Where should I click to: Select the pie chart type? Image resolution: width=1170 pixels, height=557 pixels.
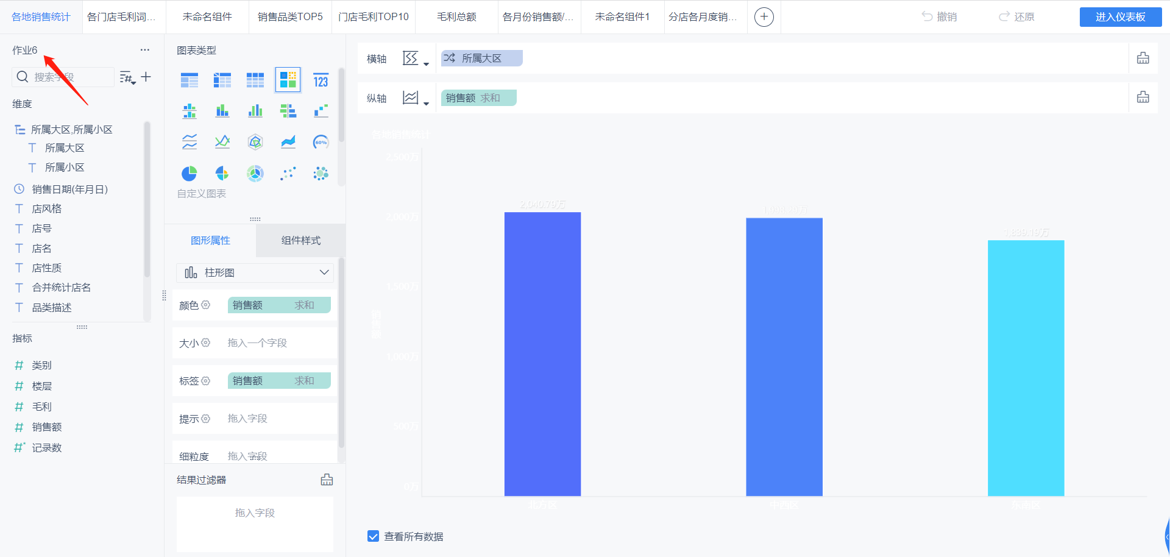[190, 174]
